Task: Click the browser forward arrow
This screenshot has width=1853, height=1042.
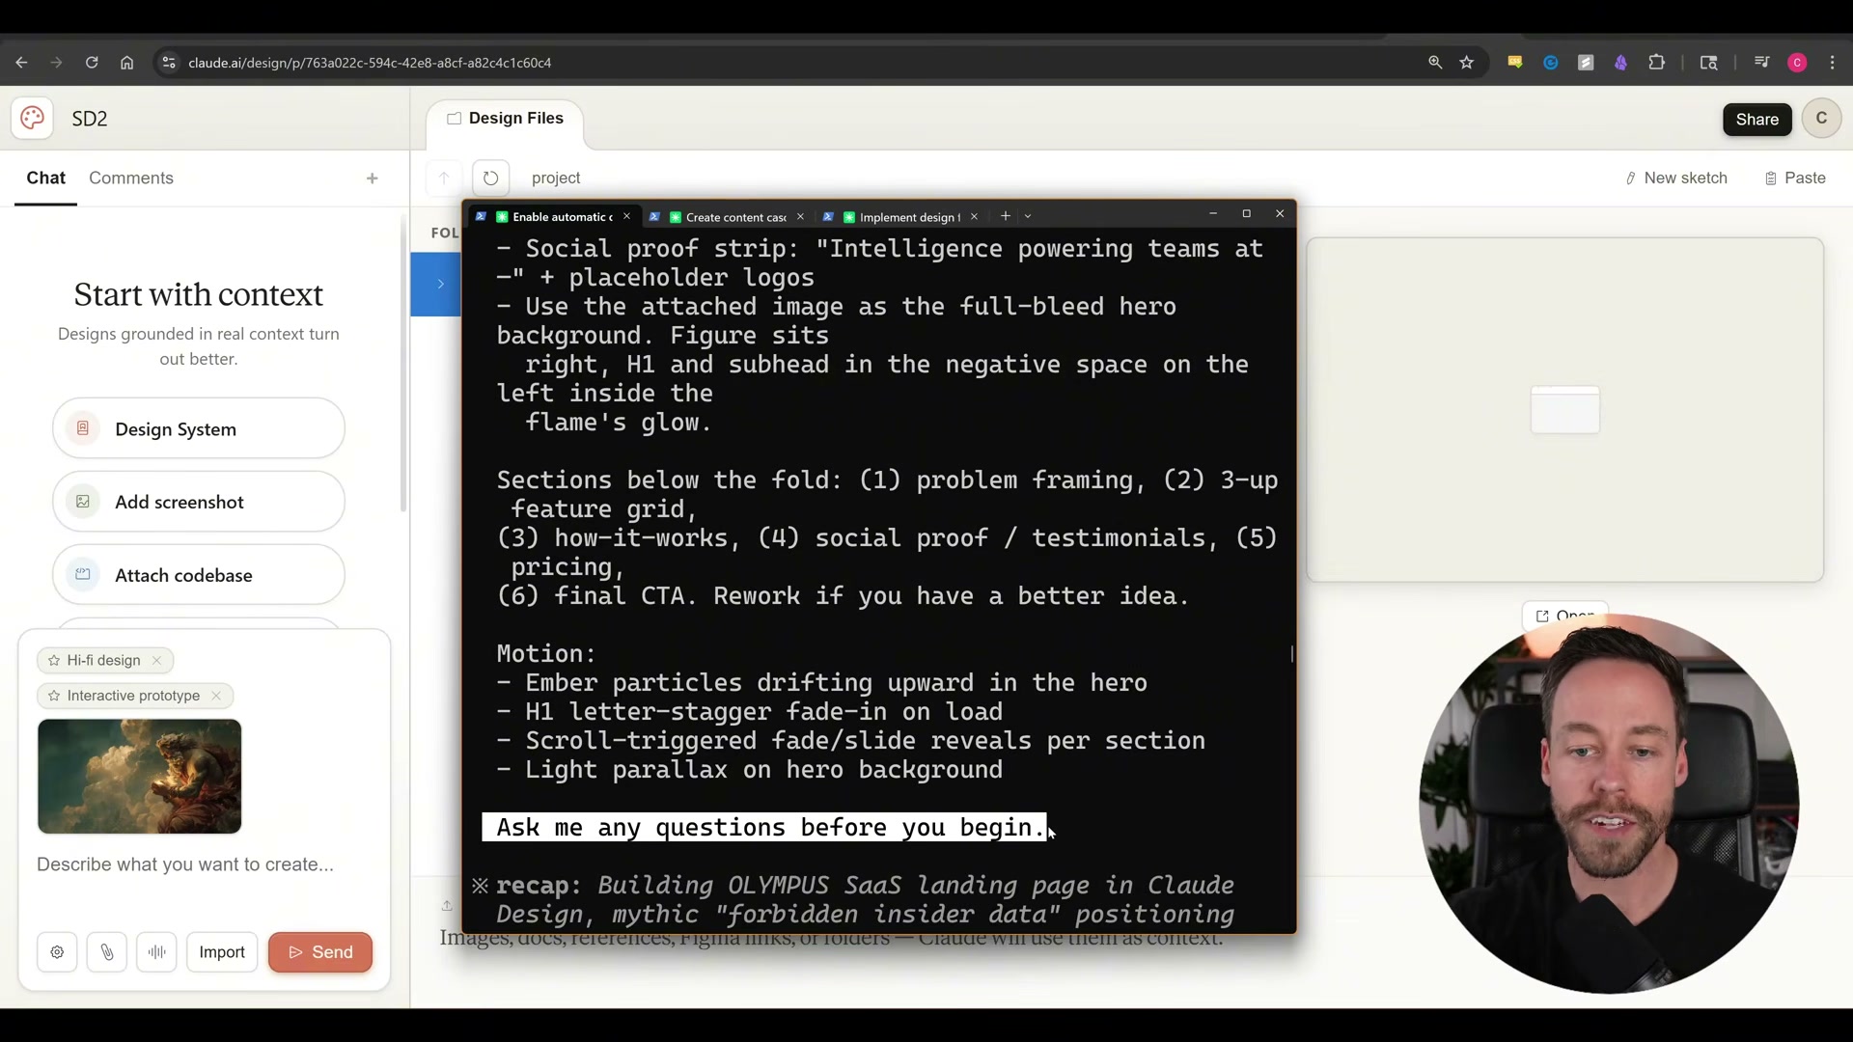Action: pos(56,63)
